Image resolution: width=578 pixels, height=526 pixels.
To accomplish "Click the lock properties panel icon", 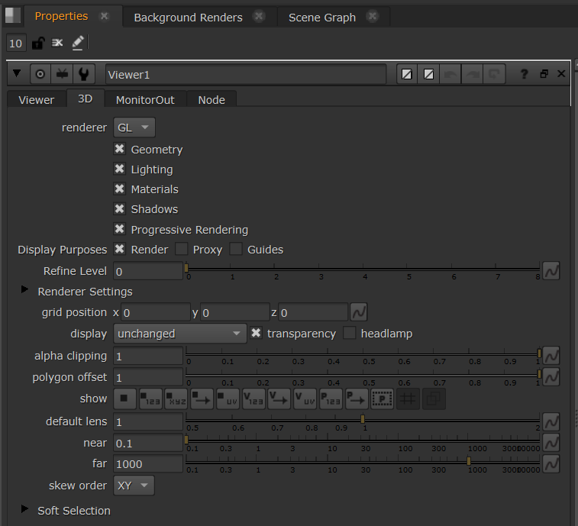I will click(37, 44).
